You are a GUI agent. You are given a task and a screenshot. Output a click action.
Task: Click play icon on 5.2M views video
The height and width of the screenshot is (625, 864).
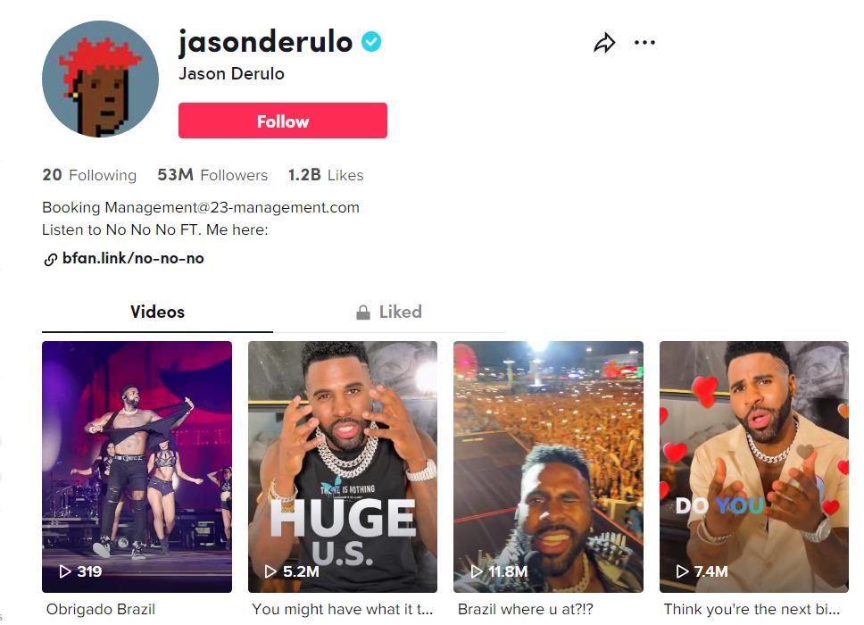pos(270,571)
